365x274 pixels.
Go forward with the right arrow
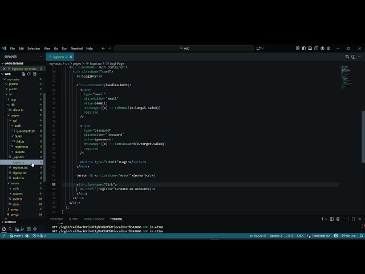click(x=109, y=48)
